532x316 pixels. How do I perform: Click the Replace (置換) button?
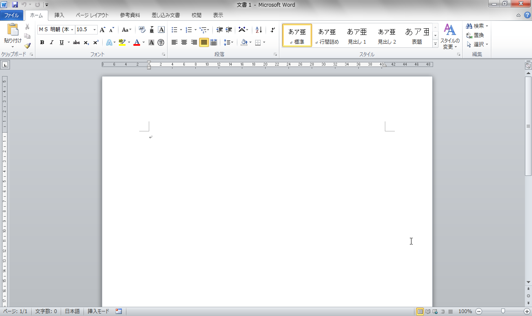(x=475, y=35)
